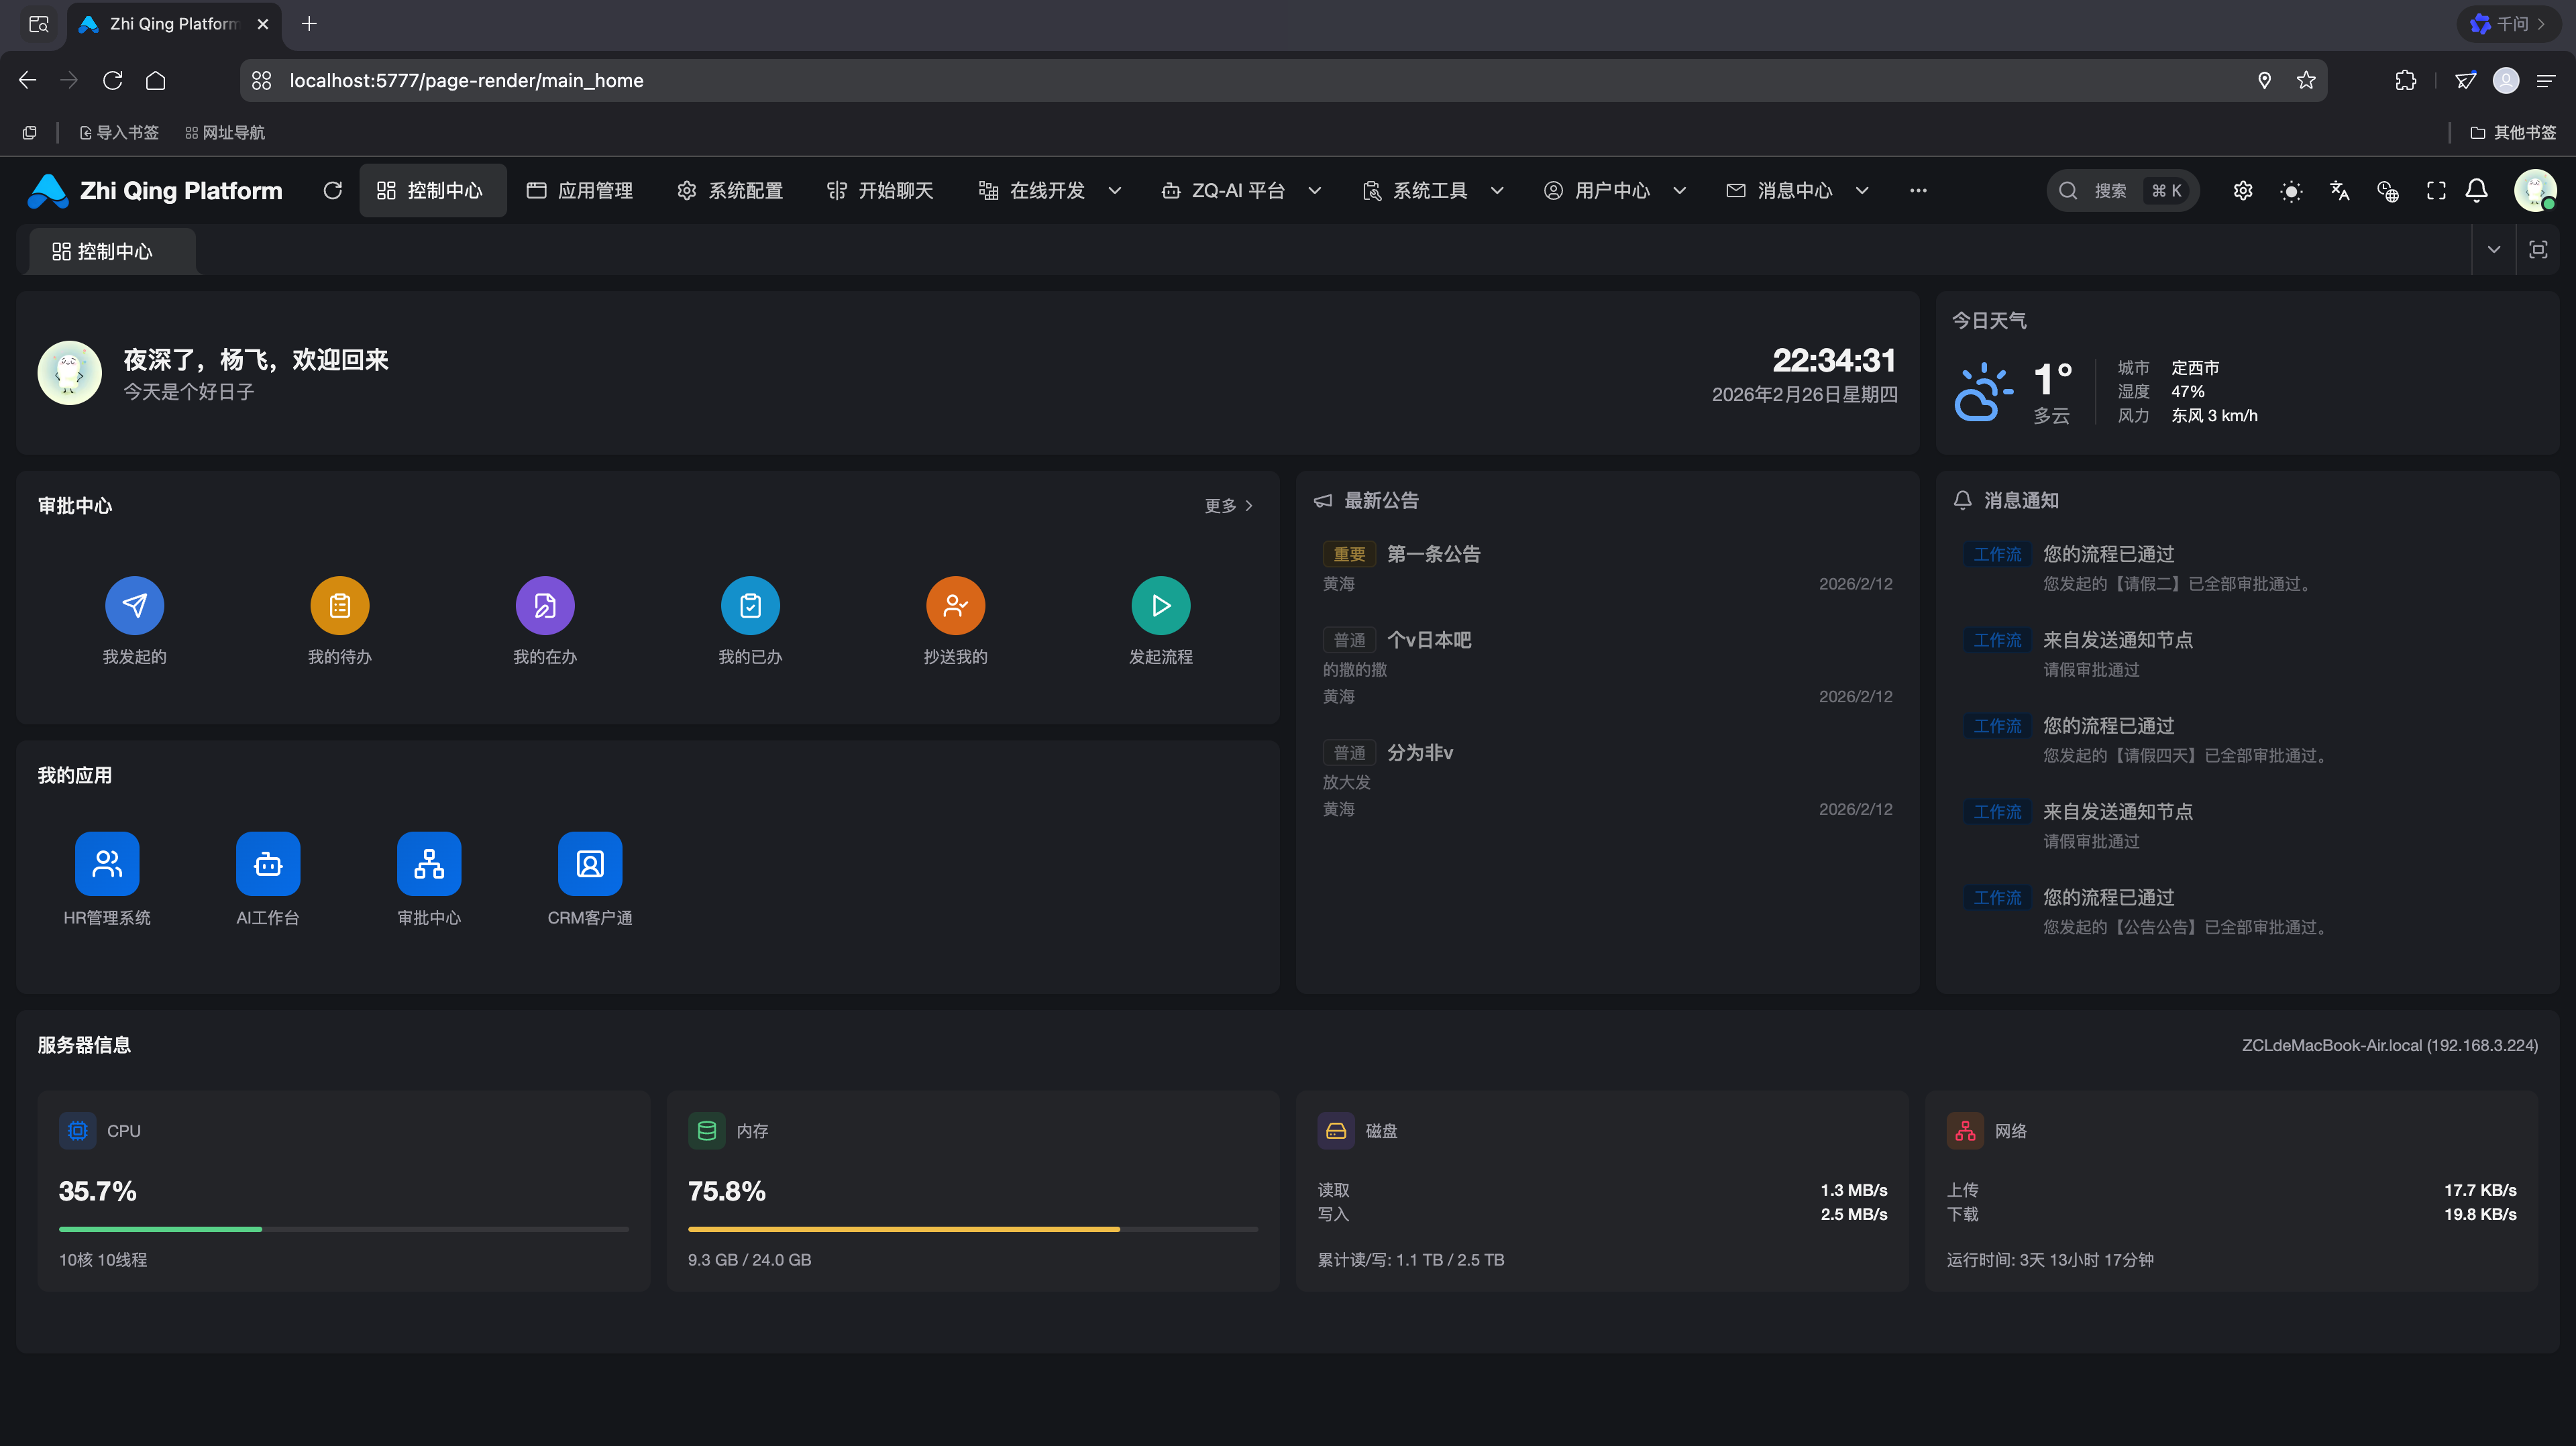Open the CRM客户通 app icon
2576x1446 pixels.
tap(590, 864)
